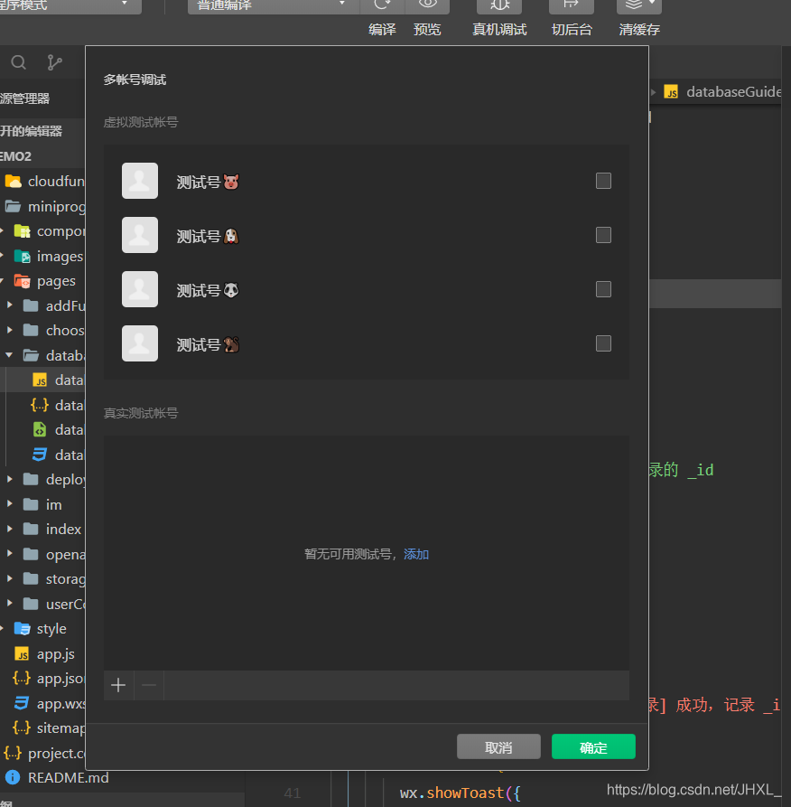Expand the chooseLib folder arrow

click(x=9, y=330)
